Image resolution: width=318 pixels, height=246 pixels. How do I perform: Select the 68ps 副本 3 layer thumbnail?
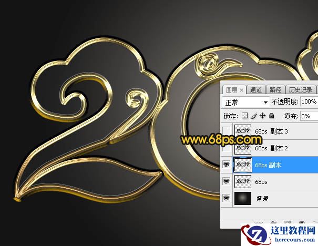pyautogui.click(x=243, y=132)
